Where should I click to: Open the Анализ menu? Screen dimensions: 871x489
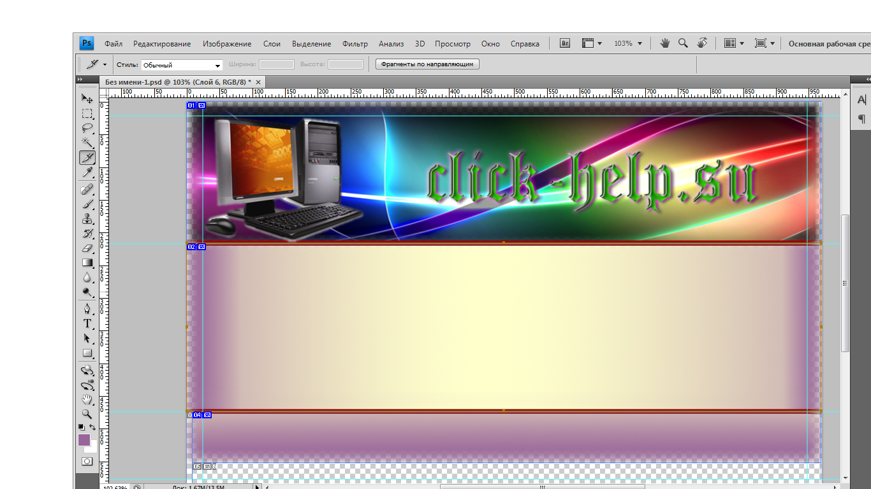pyautogui.click(x=391, y=44)
